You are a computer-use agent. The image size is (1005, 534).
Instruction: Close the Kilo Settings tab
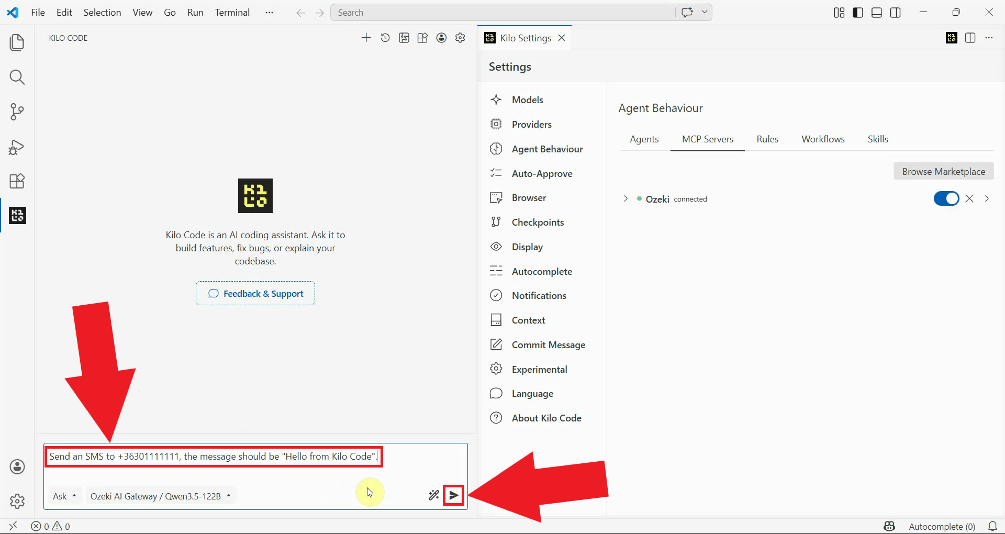(562, 38)
